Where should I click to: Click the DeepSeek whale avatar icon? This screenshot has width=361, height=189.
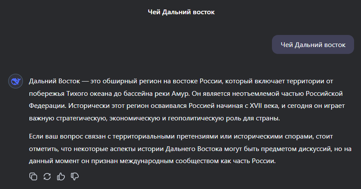16,81
